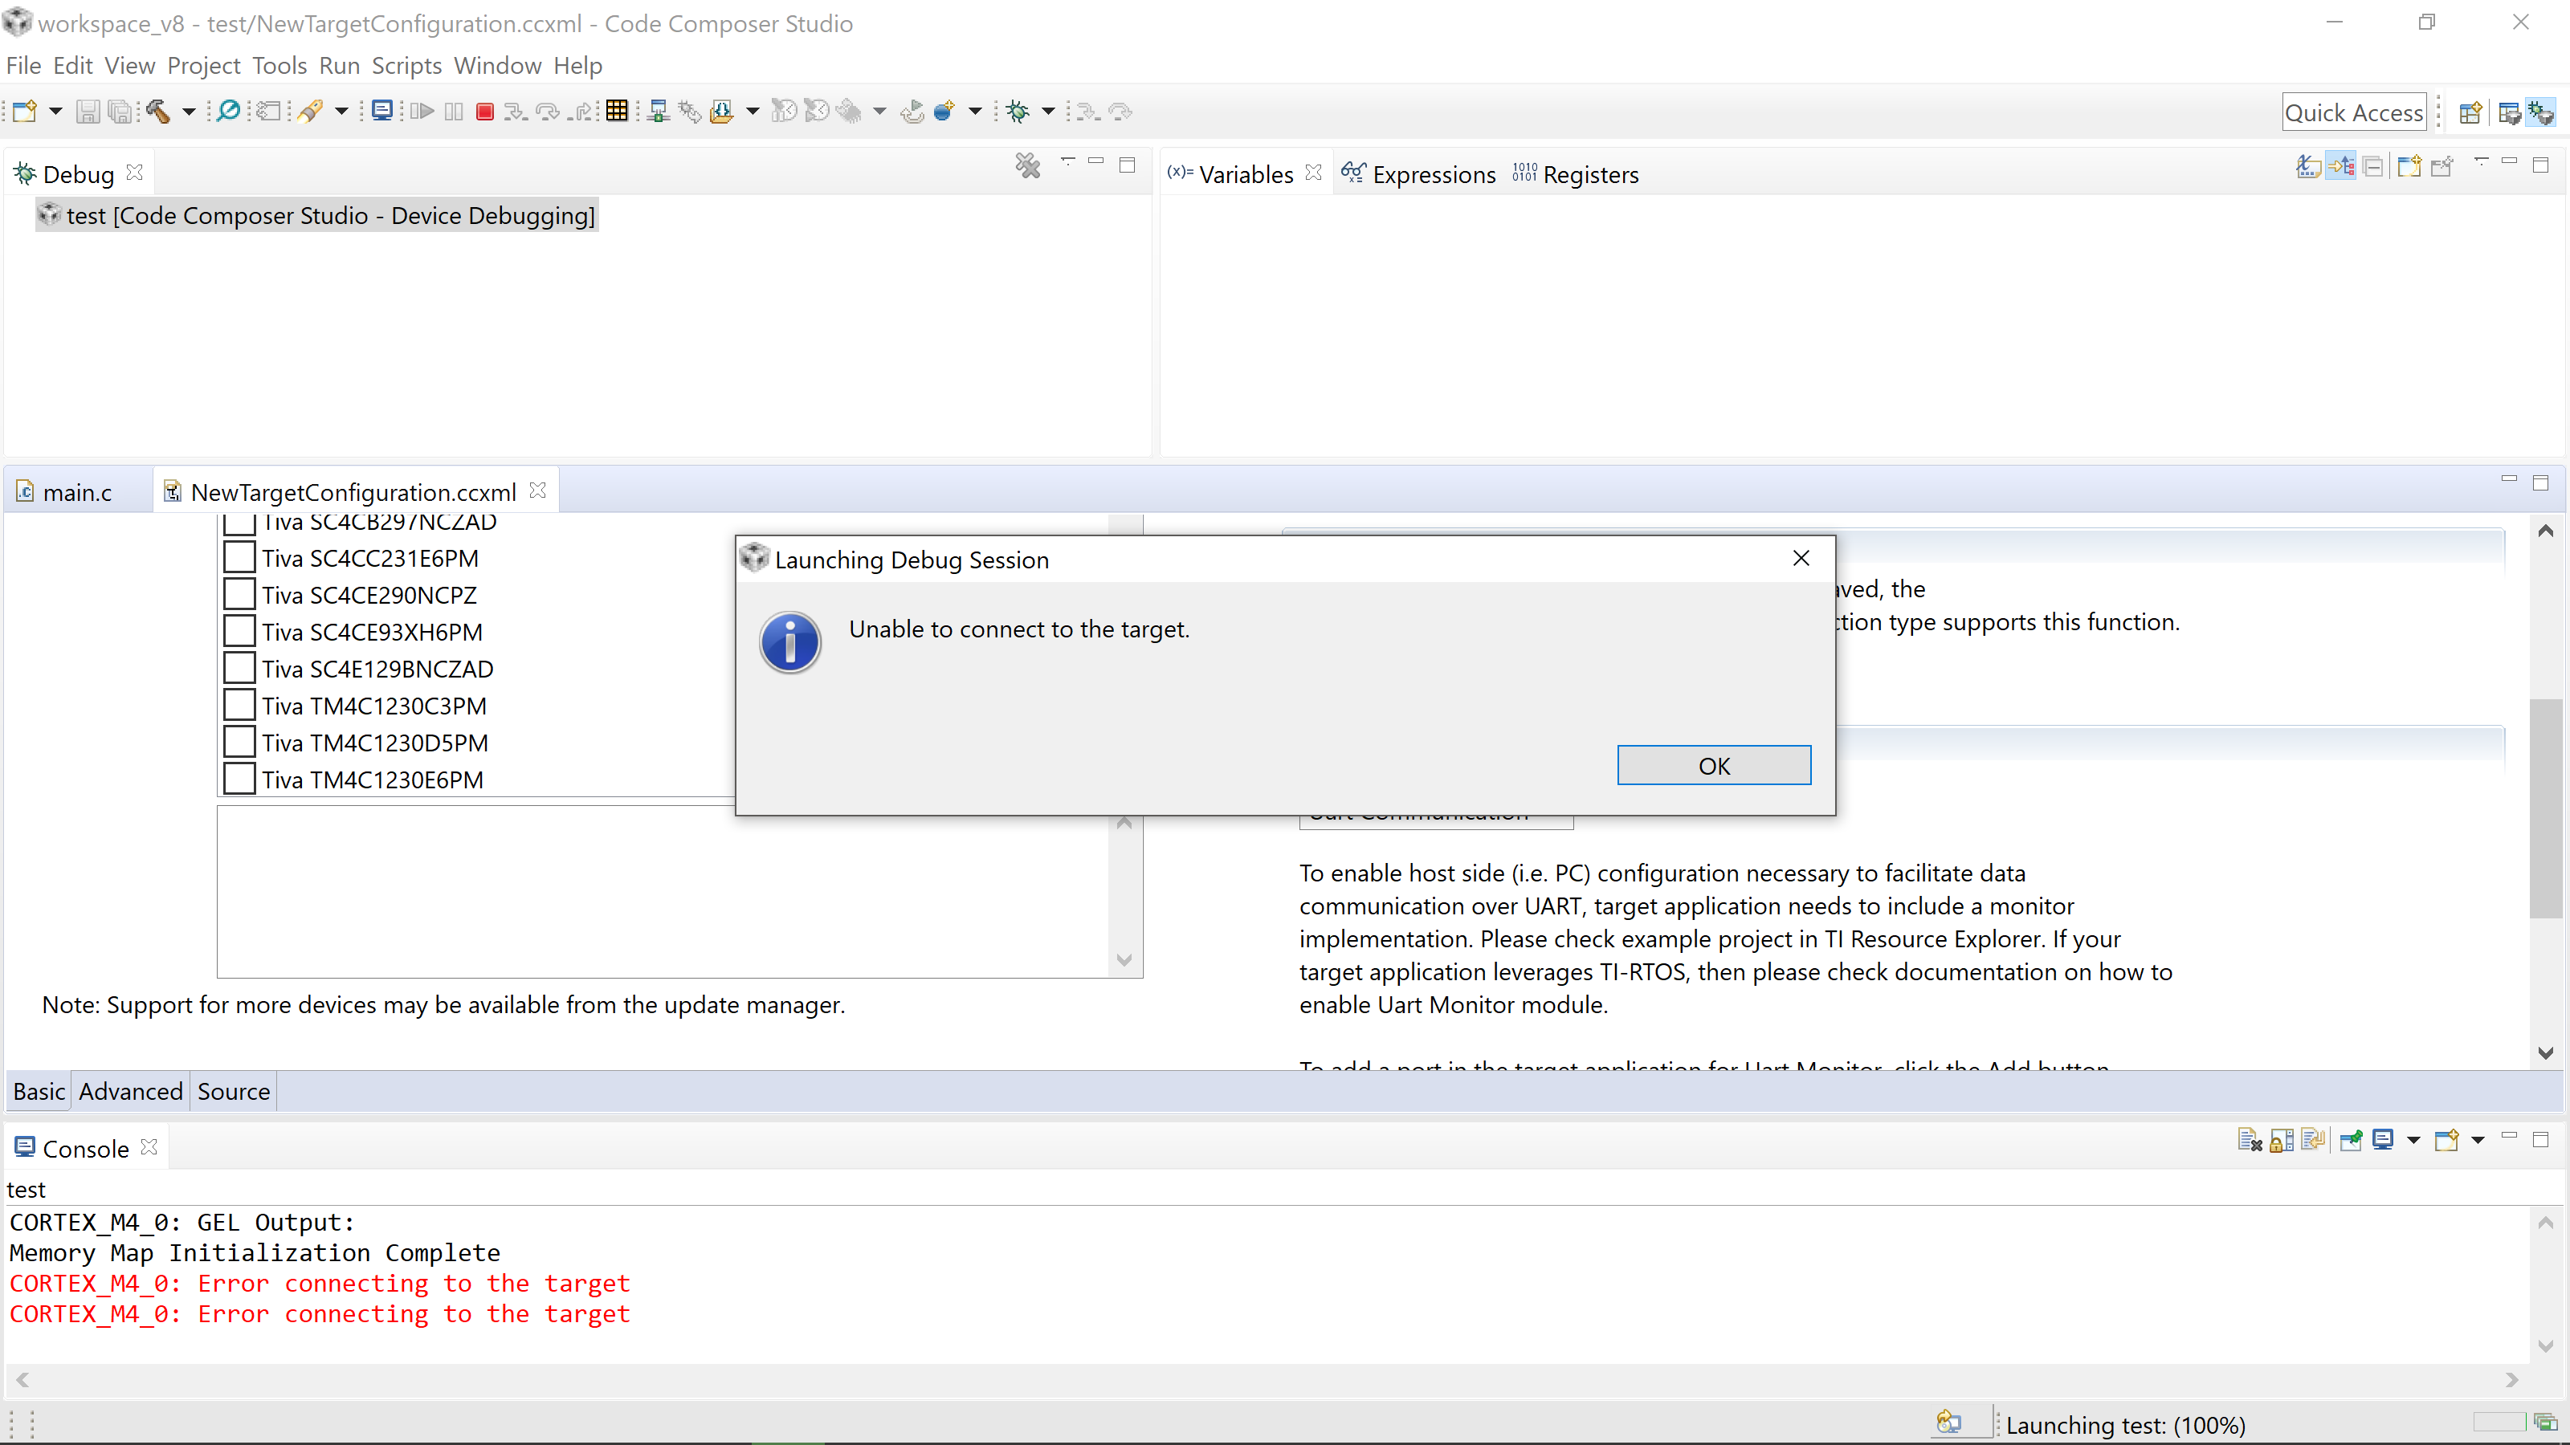Click the yellow grid icon in the toolbar

(x=618, y=111)
